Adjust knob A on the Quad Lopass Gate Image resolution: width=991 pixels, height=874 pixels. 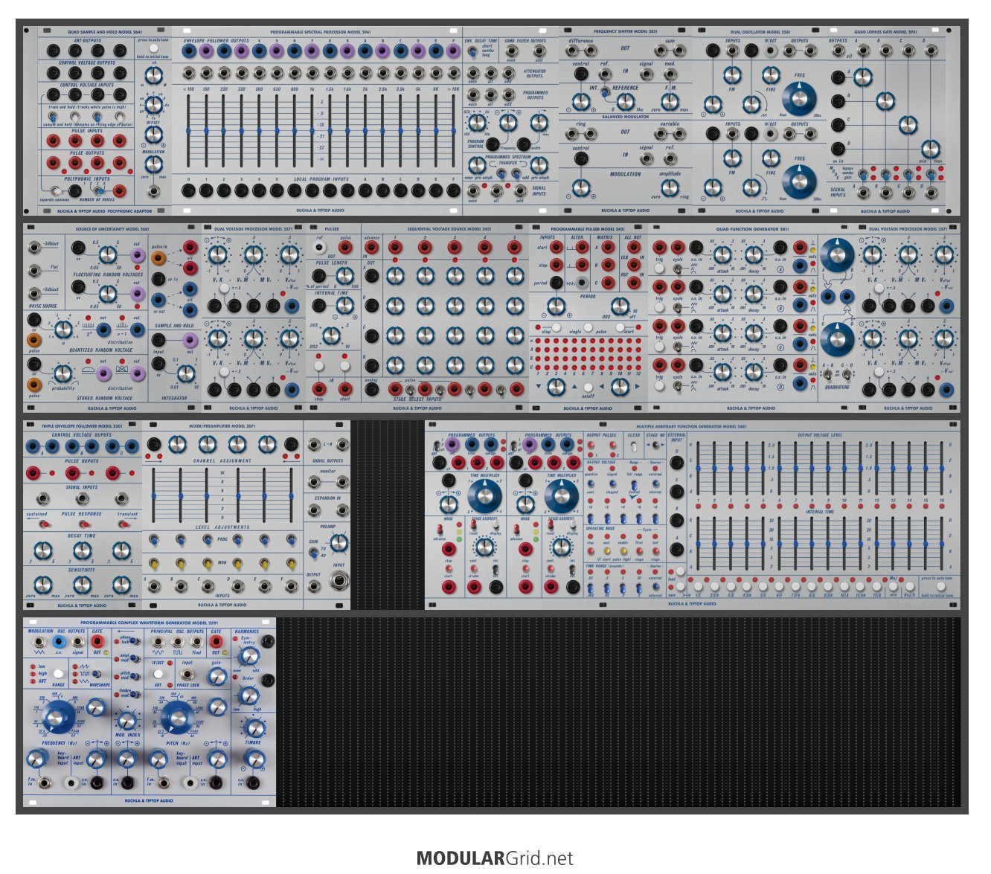(x=862, y=77)
